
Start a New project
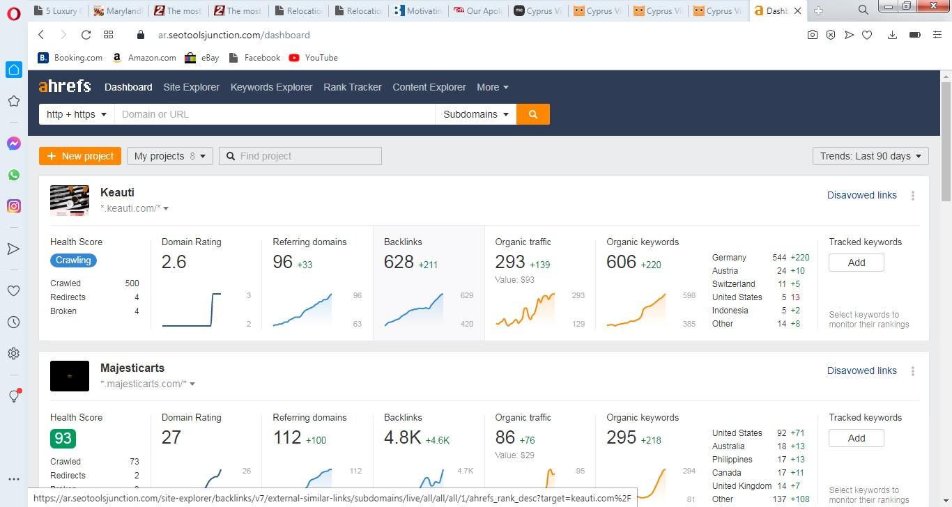[79, 156]
